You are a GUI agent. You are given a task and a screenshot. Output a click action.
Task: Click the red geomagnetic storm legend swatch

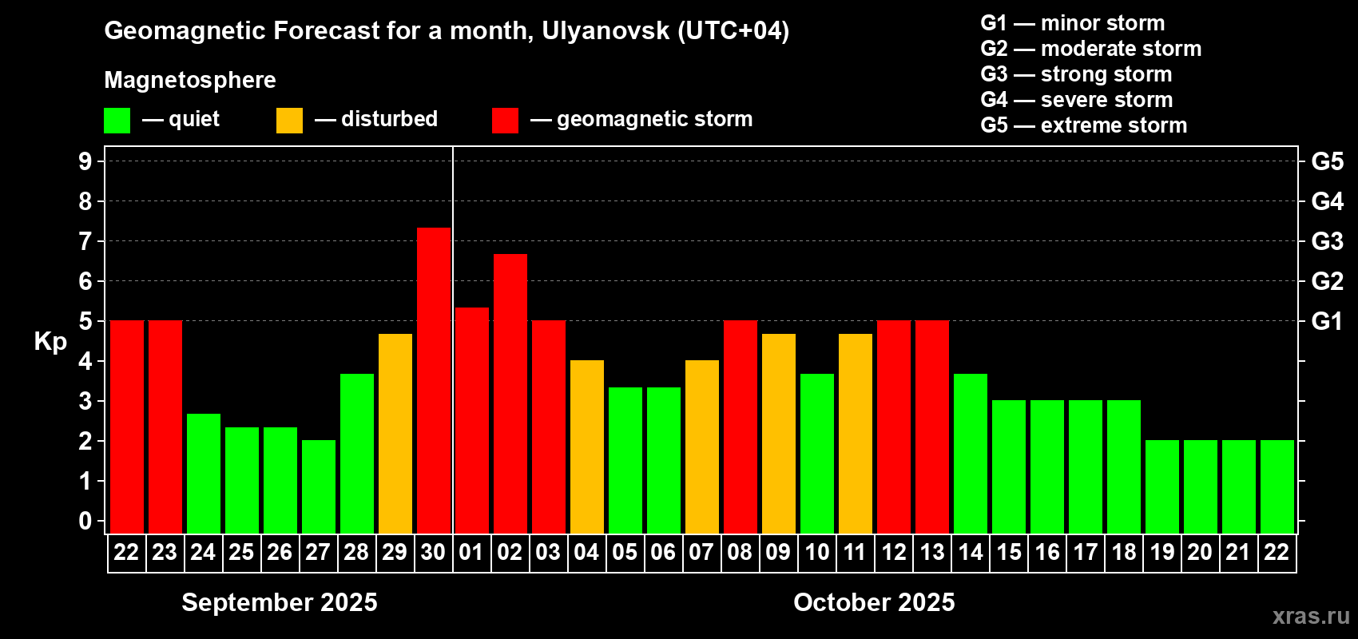[x=506, y=121]
